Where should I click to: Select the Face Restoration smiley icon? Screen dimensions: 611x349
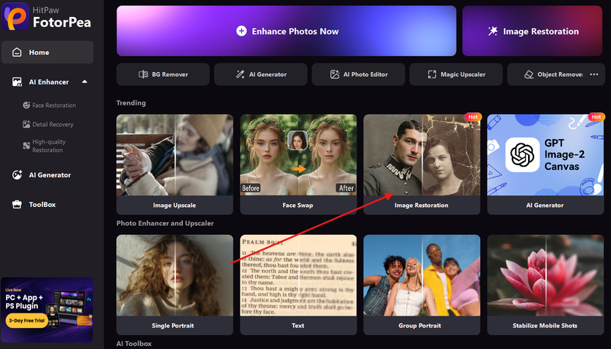click(x=26, y=105)
